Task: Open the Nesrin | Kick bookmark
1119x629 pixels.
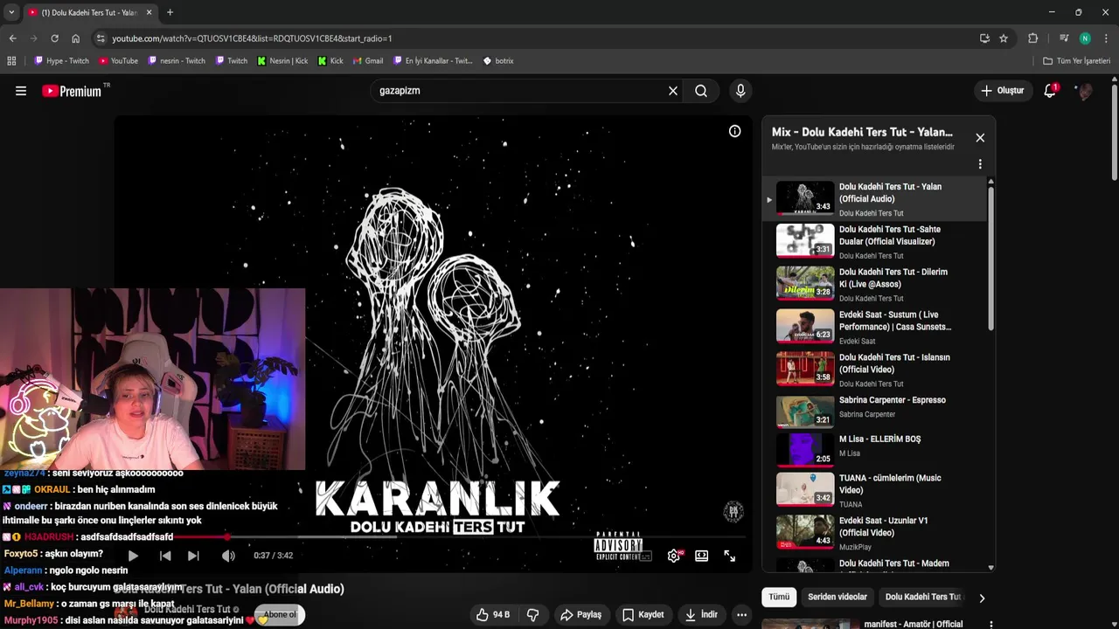Action: (282, 61)
